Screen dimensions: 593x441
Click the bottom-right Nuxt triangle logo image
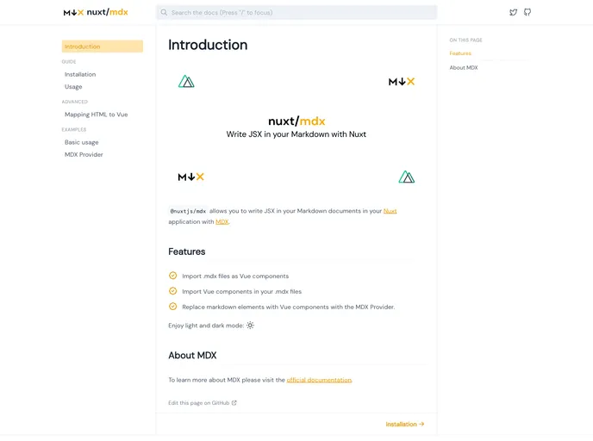[x=407, y=177]
